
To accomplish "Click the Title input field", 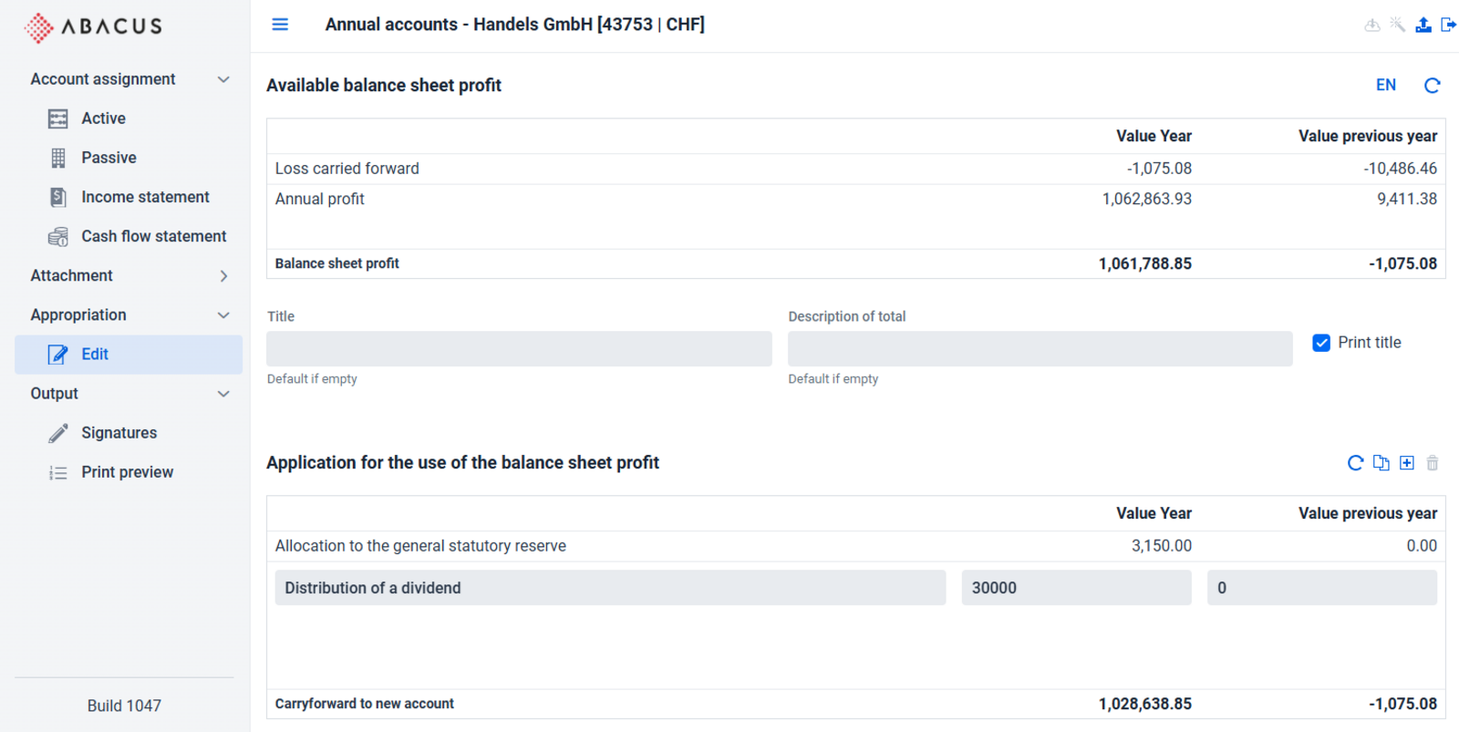I will (519, 349).
